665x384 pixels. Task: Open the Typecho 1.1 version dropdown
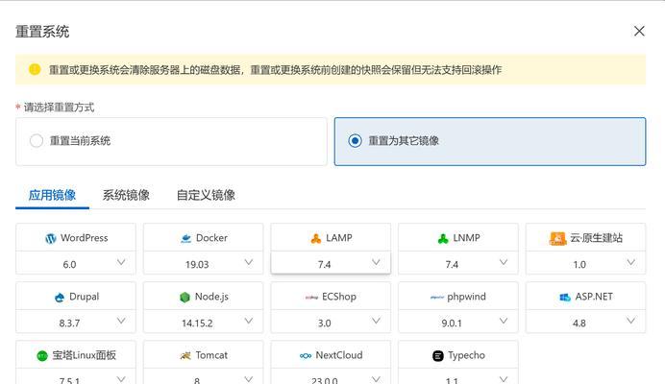click(x=458, y=376)
